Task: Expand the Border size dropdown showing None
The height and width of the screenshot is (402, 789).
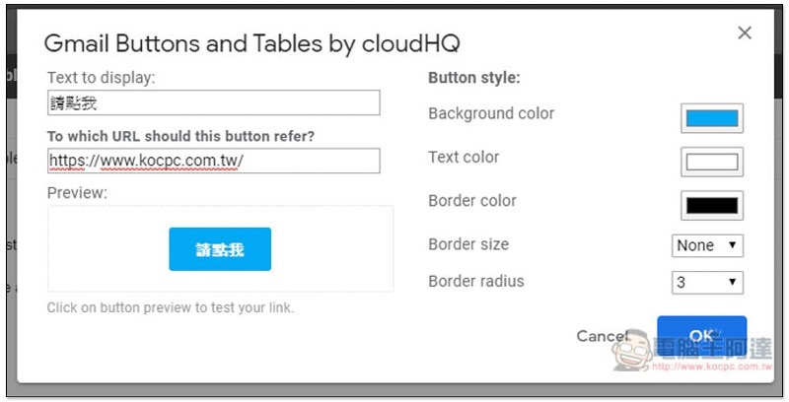Action: [x=707, y=245]
